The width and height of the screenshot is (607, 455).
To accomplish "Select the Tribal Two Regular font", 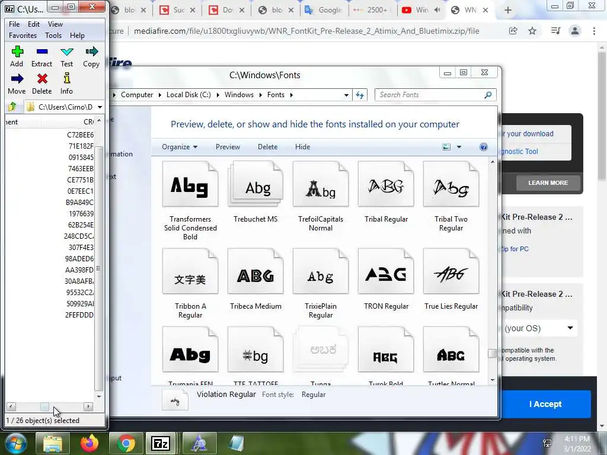I will click(x=451, y=196).
